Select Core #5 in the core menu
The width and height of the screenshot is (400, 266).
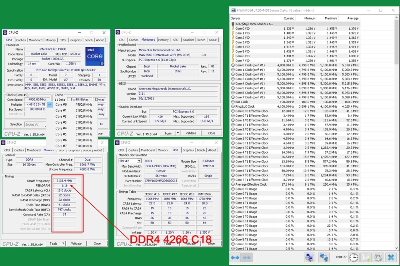[x=72, y=134]
